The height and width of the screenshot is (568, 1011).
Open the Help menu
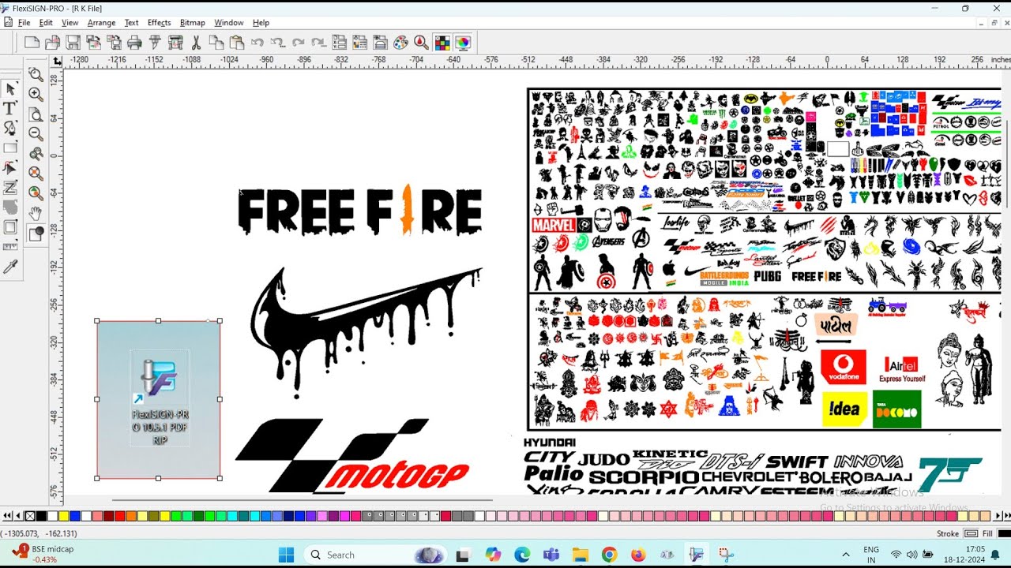pos(261,23)
